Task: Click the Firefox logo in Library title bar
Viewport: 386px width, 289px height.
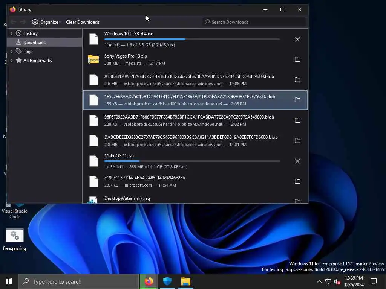Action: (13, 9)
